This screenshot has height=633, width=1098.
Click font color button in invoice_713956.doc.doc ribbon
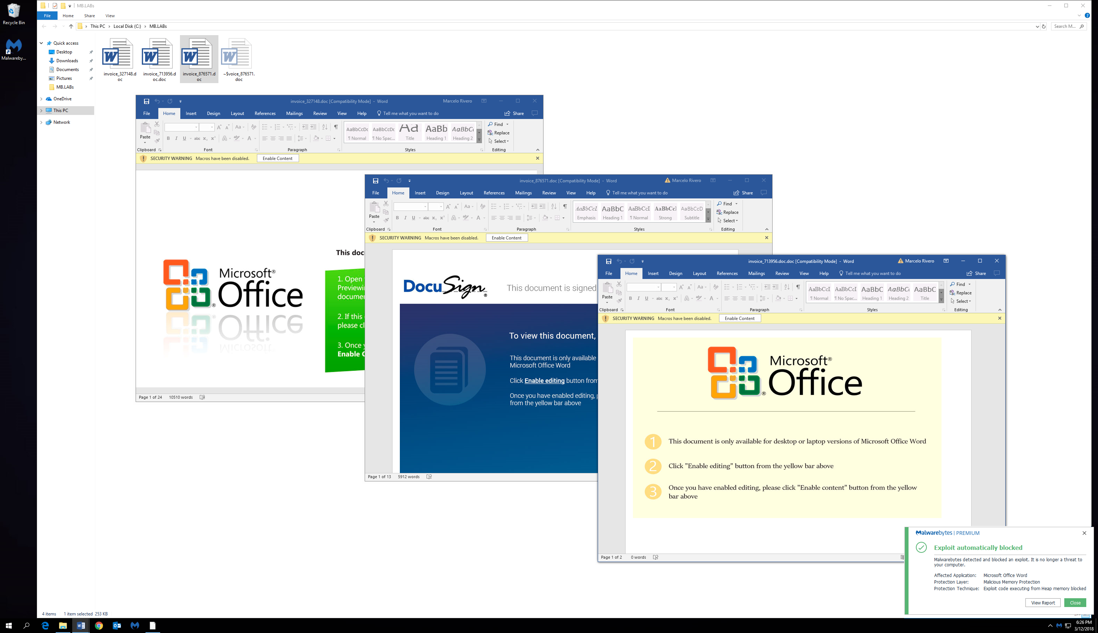click(x=711, y=298)
